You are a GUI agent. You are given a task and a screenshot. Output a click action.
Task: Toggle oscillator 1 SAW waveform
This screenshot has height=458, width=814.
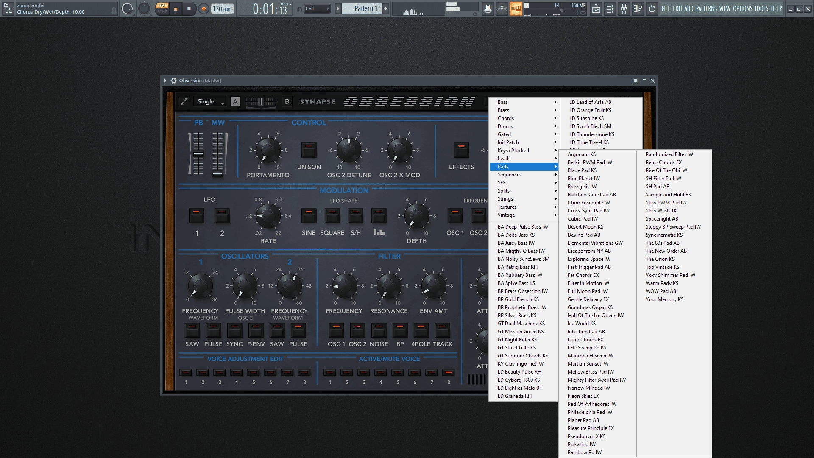[192, 330]
